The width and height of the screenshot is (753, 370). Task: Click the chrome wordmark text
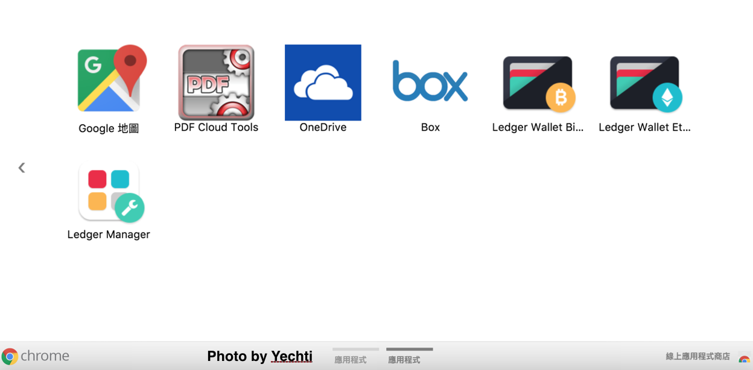pos(45,356)
